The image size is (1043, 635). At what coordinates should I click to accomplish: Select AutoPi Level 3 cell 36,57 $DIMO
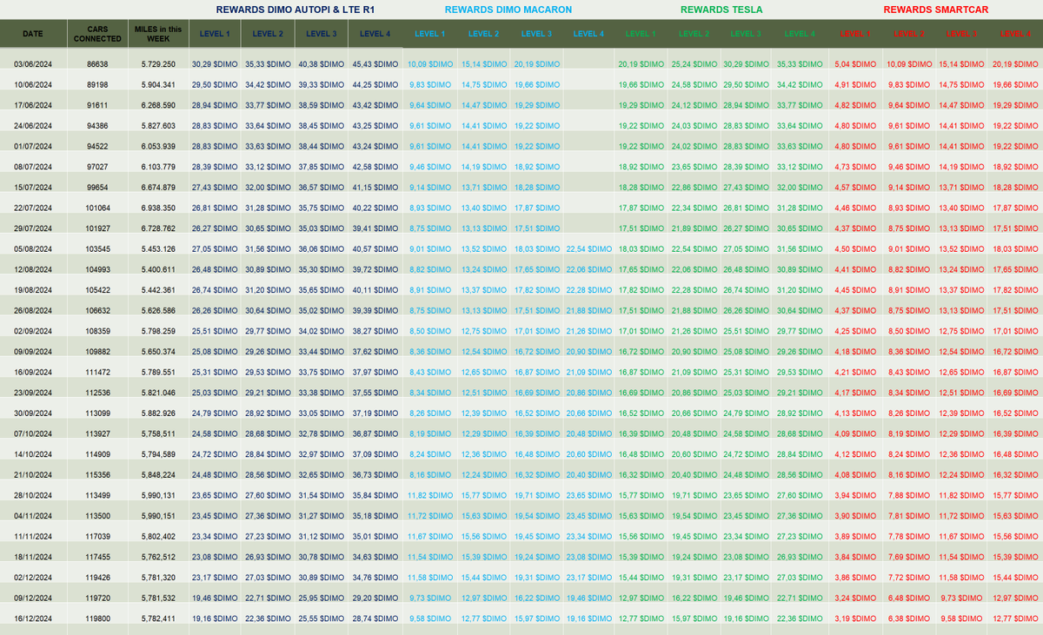coord(322,188)
